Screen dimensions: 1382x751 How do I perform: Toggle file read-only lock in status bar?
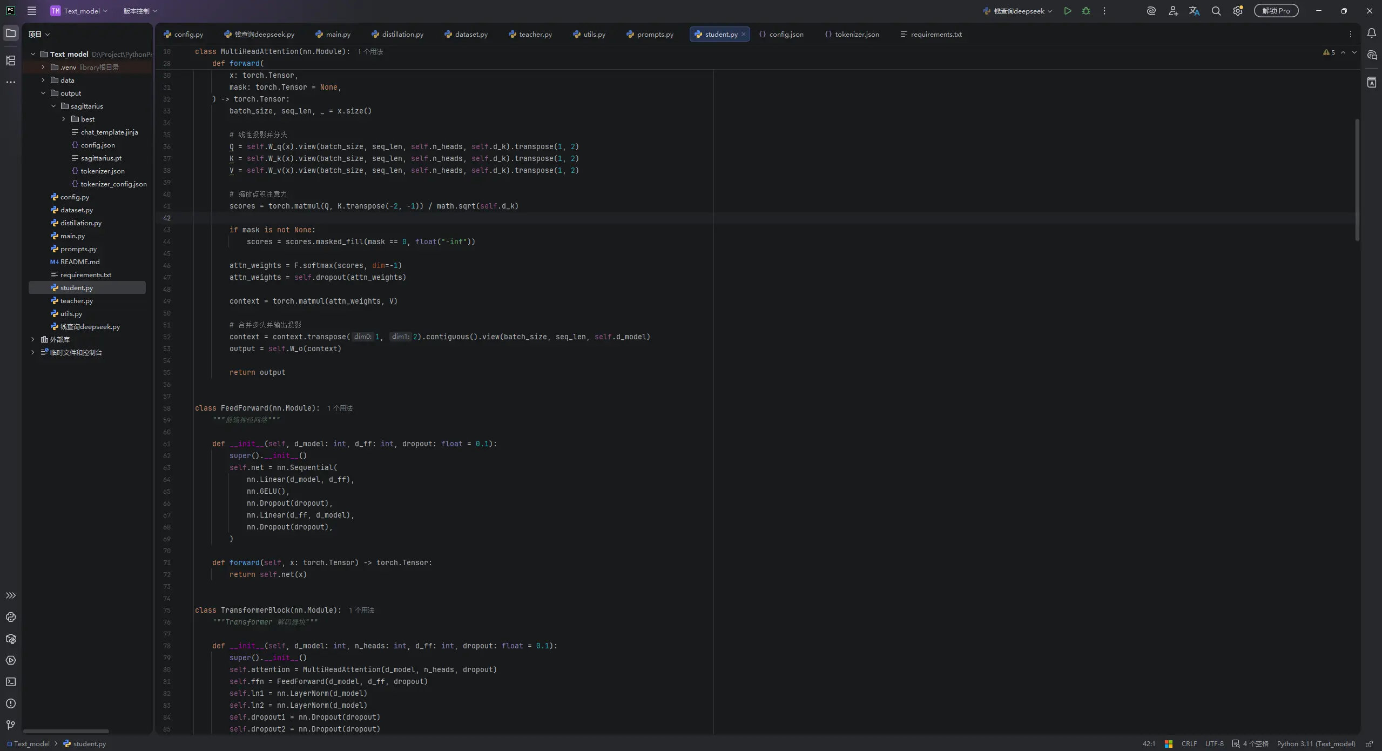click(1369, 744)
